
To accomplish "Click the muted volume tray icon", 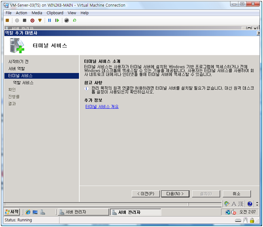I will pos(233,212).
